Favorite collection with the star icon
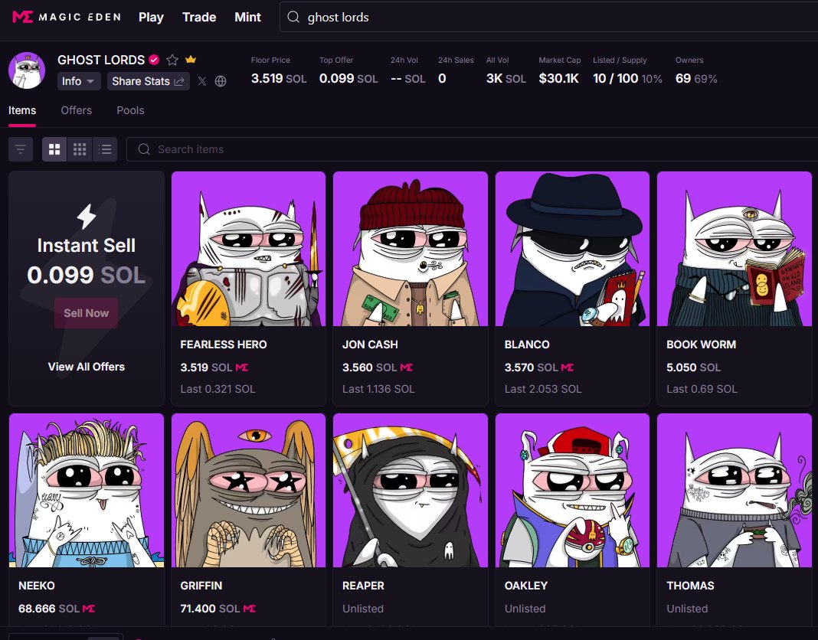The width and height of the screenshot is (818, 640). click(x=172, y=60)
